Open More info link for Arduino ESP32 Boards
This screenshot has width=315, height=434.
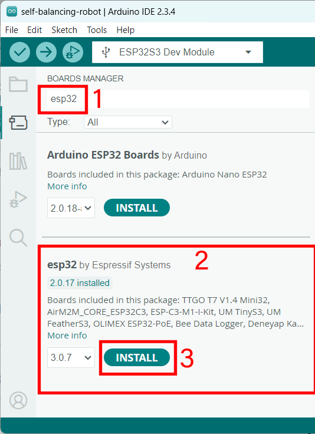[67, 186]
